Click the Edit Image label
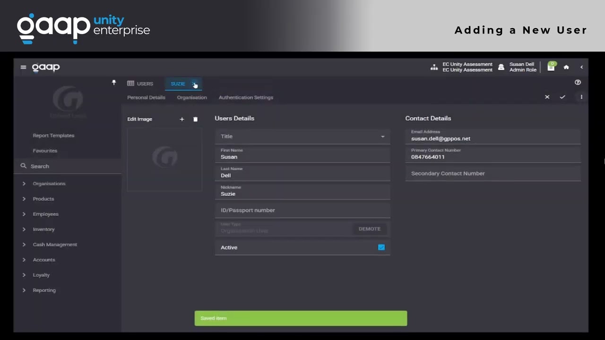 point(139,119)
